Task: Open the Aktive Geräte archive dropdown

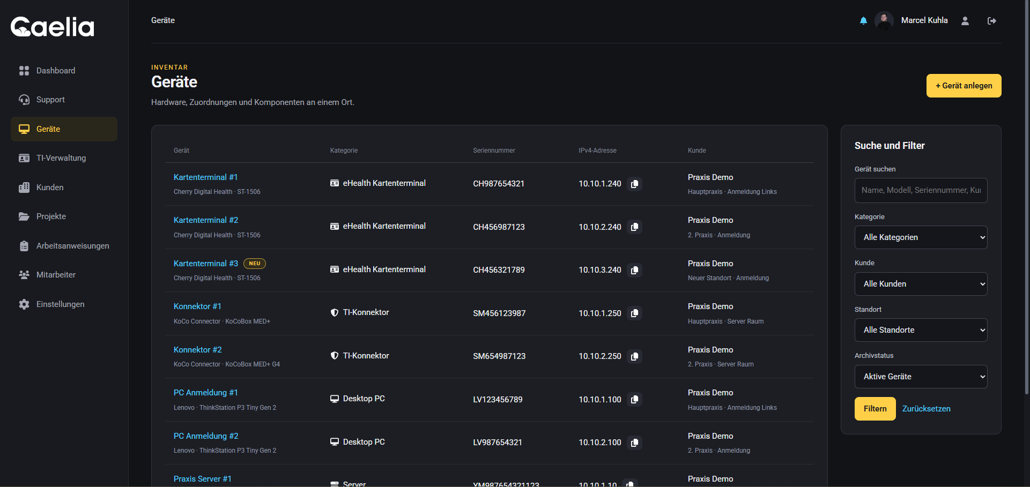Action: pyautogui.click(x=921, y=377)
